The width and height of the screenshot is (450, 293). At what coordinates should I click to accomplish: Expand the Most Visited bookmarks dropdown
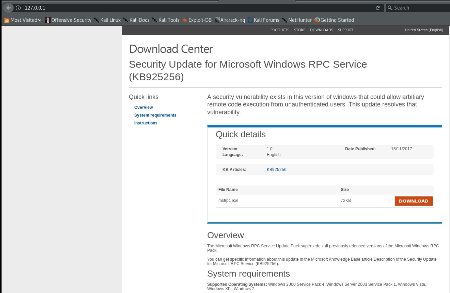coord(23,20)
